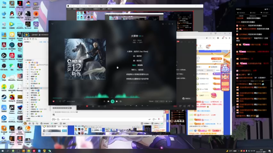The width and height of the screenshot is (273, 153).
Task: Go back to the previous track
Action: coord(108,101)
